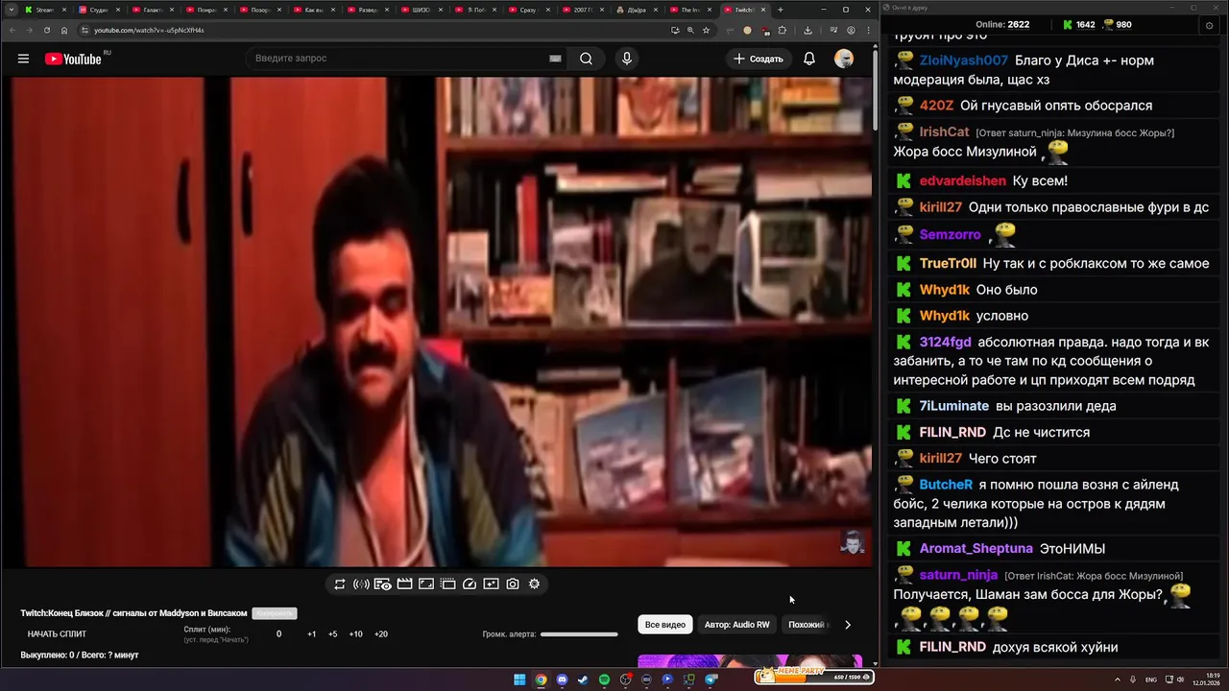The height and width of the screenshot is (691, 1229).
Task: Click username TrueTr0ll in chat
Action: tap(949, 263)
